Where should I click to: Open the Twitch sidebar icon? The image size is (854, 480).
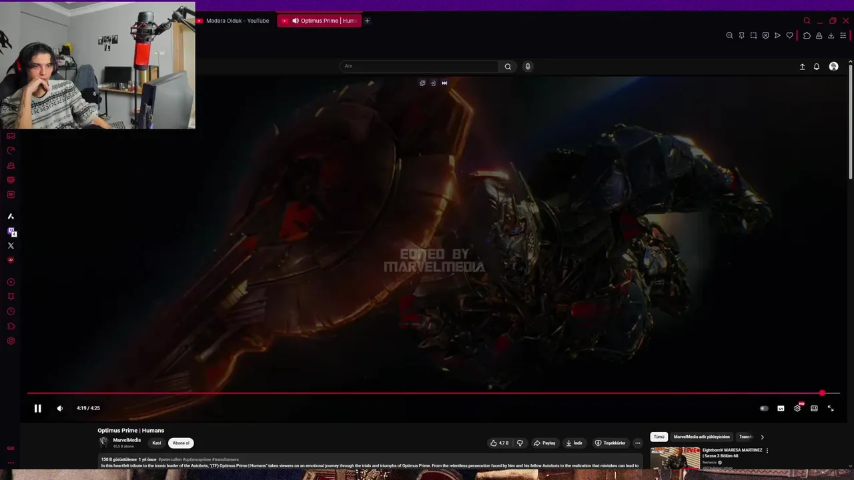point(11,231)
